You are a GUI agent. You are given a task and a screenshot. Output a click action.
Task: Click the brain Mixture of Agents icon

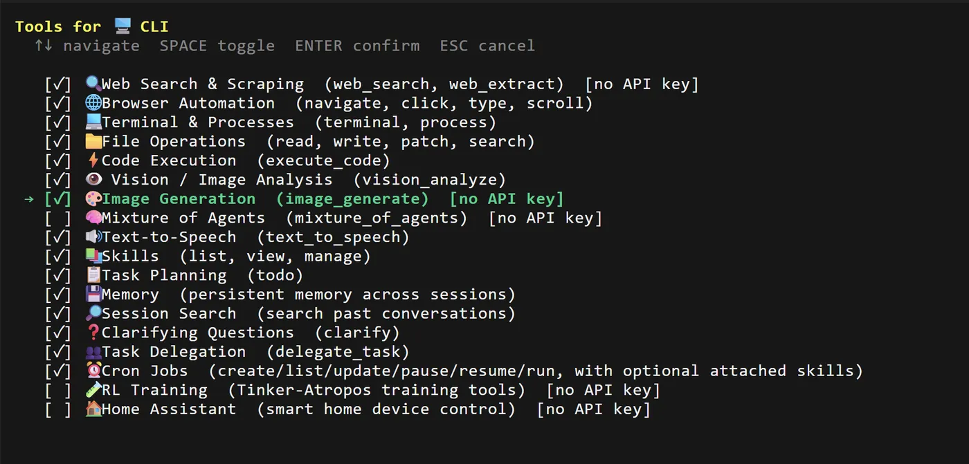tap(93, 218)
